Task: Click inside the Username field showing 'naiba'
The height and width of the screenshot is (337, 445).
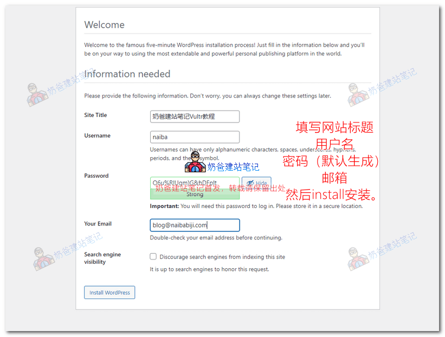Action: pyautogui.click(x=195, y=137)
